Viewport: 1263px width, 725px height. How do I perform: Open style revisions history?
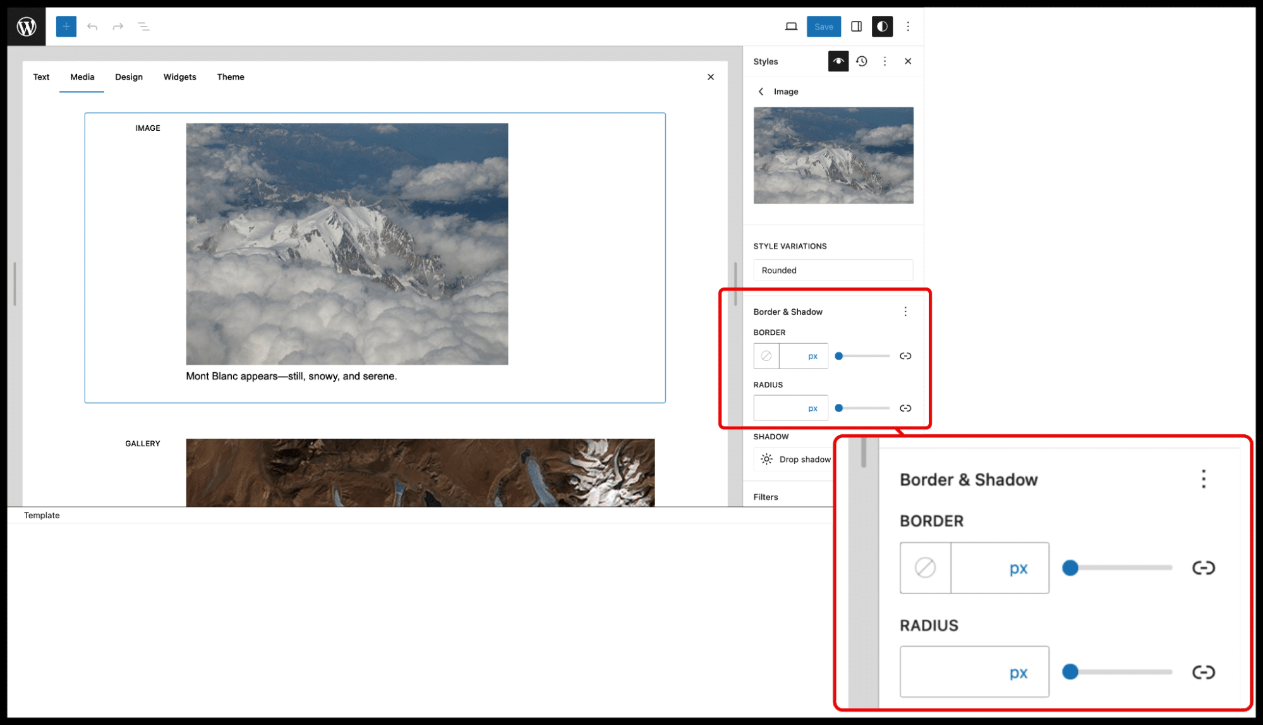pyautogui.click(x=862, y=61)
